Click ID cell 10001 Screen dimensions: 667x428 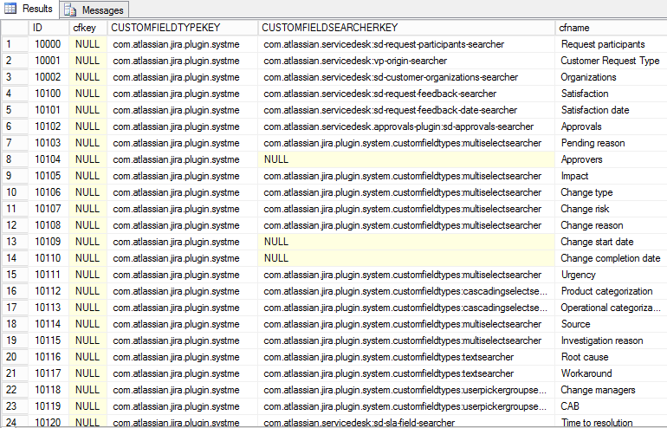click(x=49, y=61)
